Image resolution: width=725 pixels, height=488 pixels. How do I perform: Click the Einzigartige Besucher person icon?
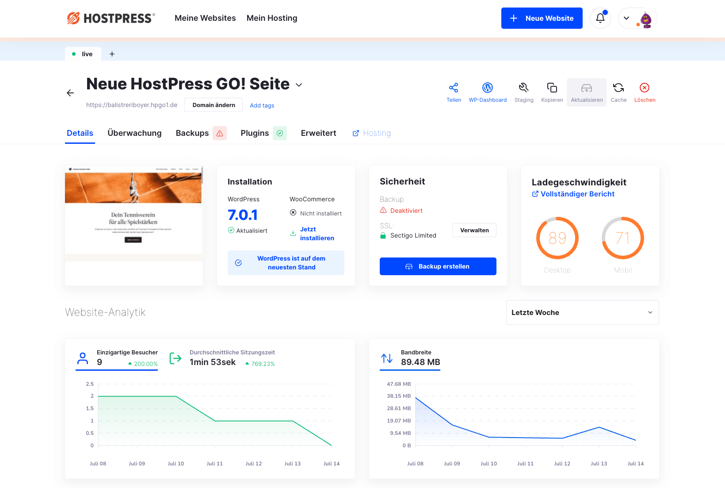[83, 358]
